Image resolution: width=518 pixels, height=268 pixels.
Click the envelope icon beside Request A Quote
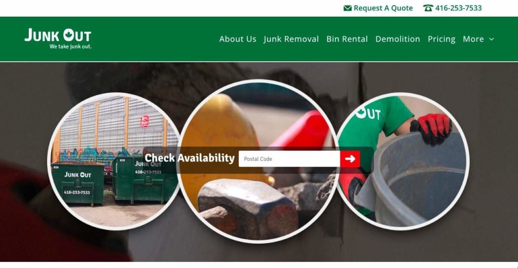coord(347,8)
